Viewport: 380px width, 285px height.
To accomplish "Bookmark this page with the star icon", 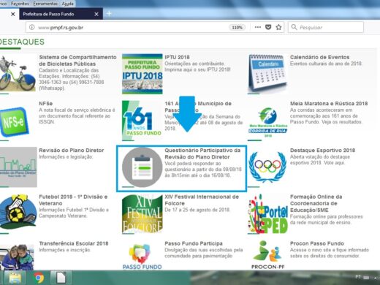I will pyautogui.click(x=278, y=27).
